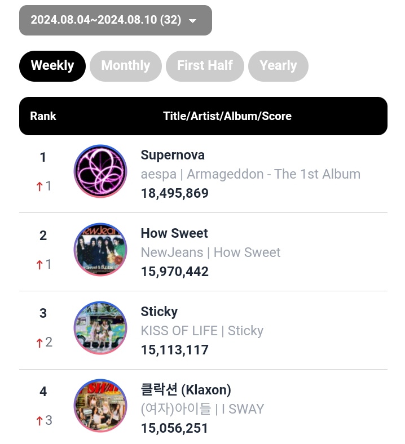
Task: Click the 클락션 (Klaxon) song title
Action: click(186, 390)
